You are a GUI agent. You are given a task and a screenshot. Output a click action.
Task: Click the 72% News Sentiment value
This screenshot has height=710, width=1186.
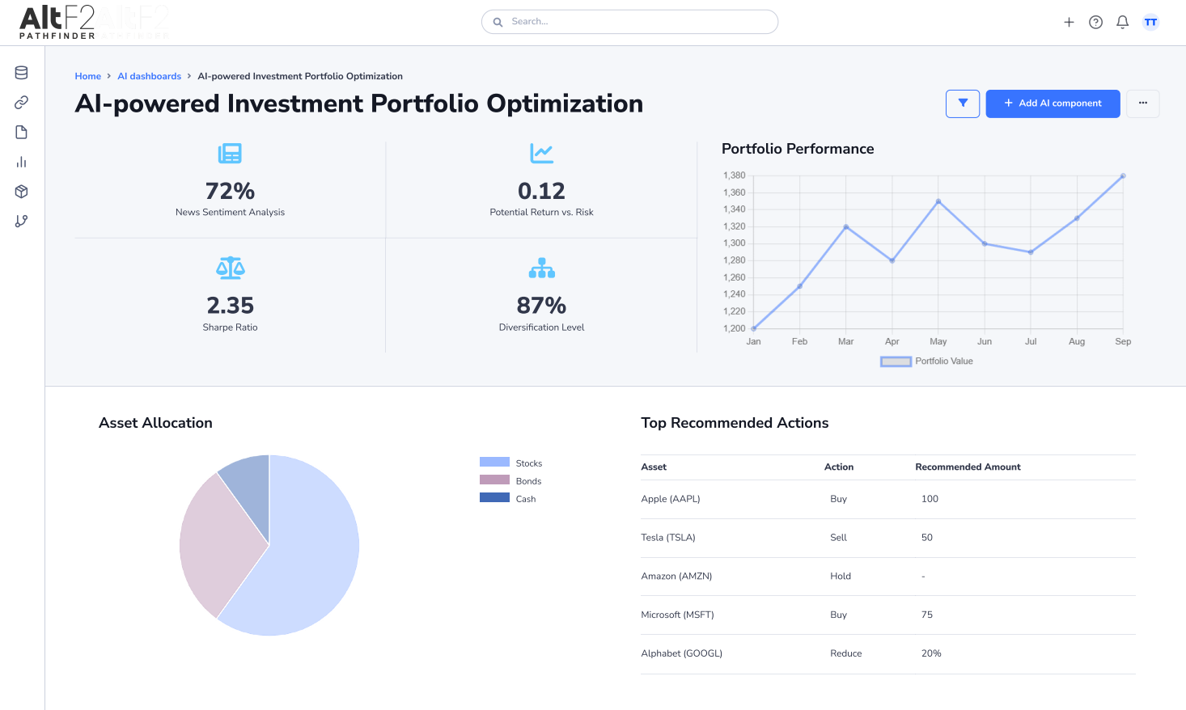click(230, 191)
